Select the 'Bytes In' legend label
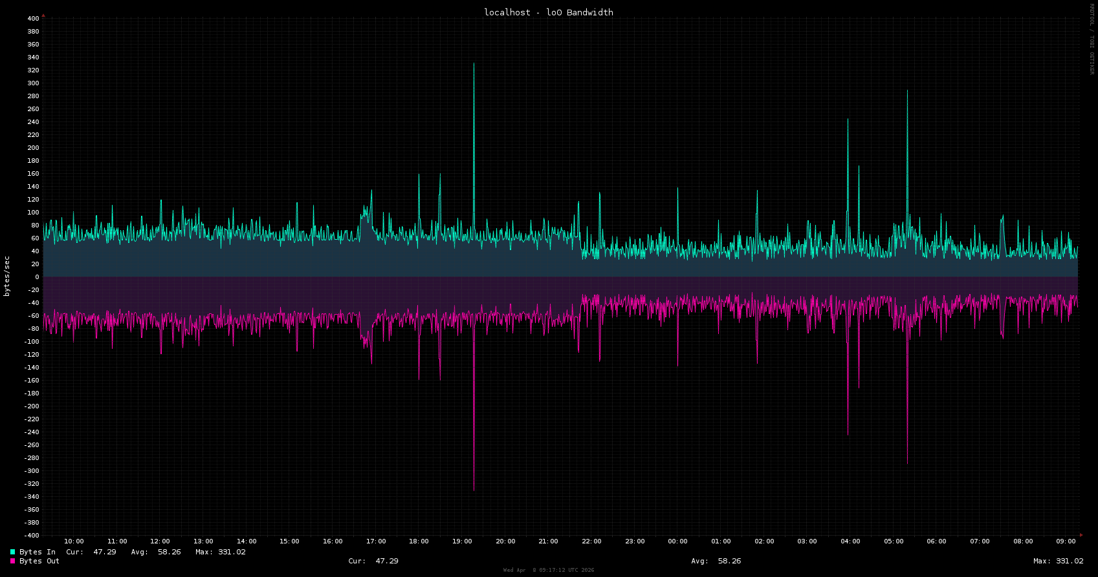 [38, 552]
